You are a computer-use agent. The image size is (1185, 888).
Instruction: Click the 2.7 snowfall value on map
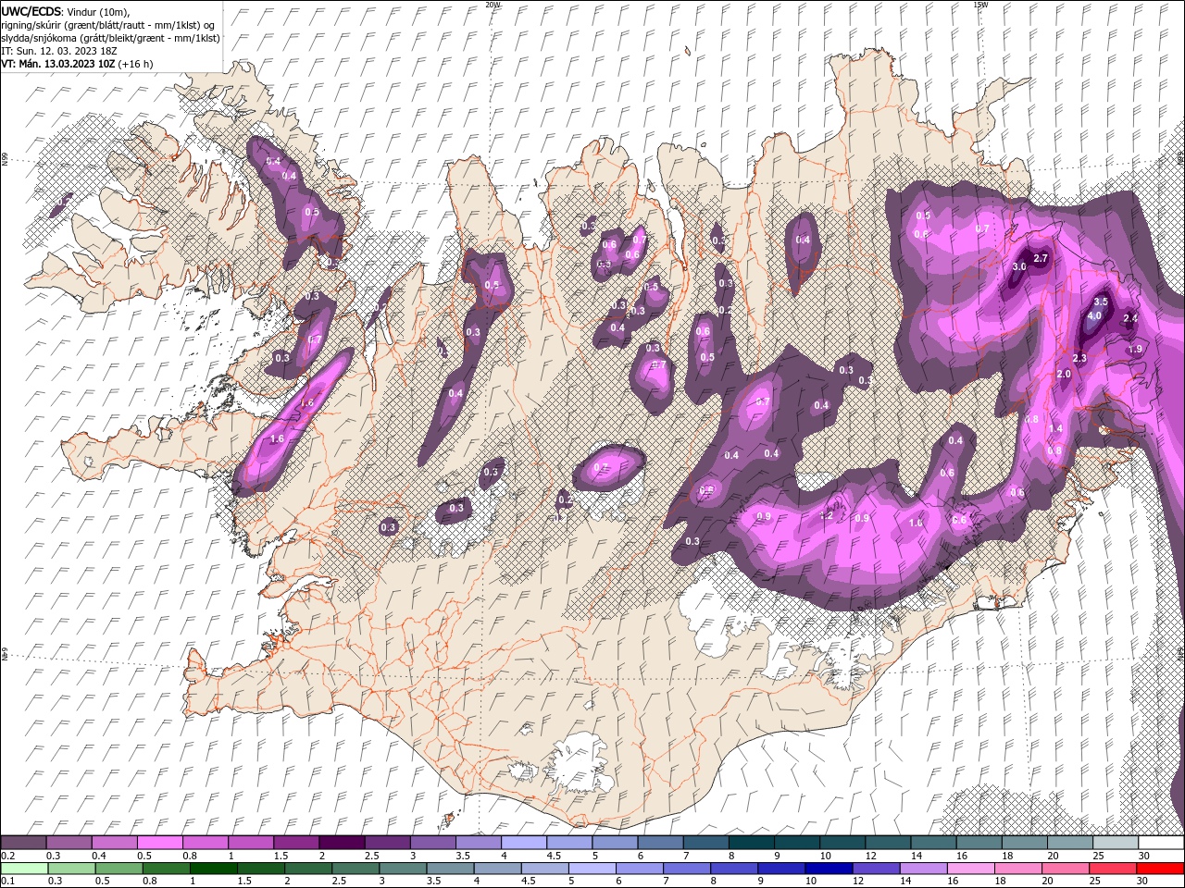tap(1041, 258)
